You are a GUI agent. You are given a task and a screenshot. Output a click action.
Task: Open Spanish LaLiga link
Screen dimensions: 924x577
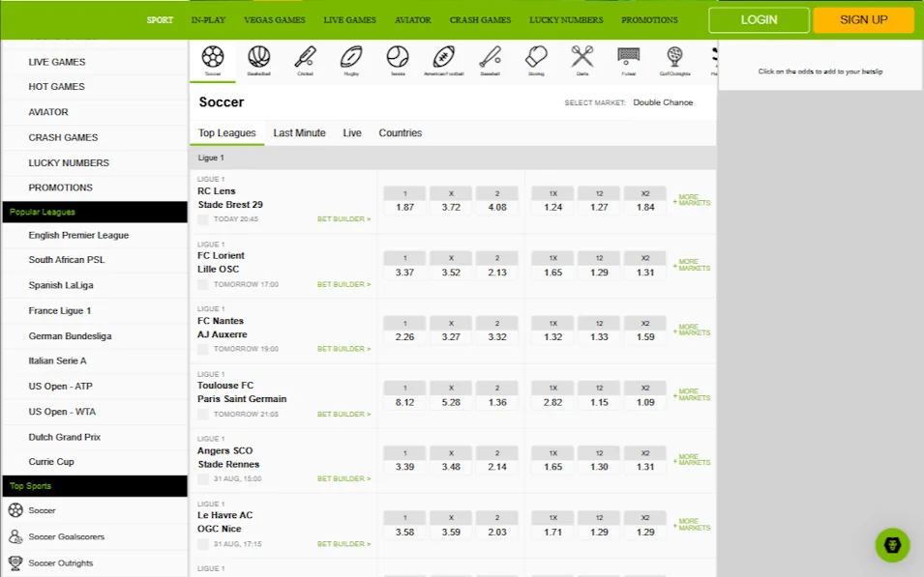tap(61, 285)
